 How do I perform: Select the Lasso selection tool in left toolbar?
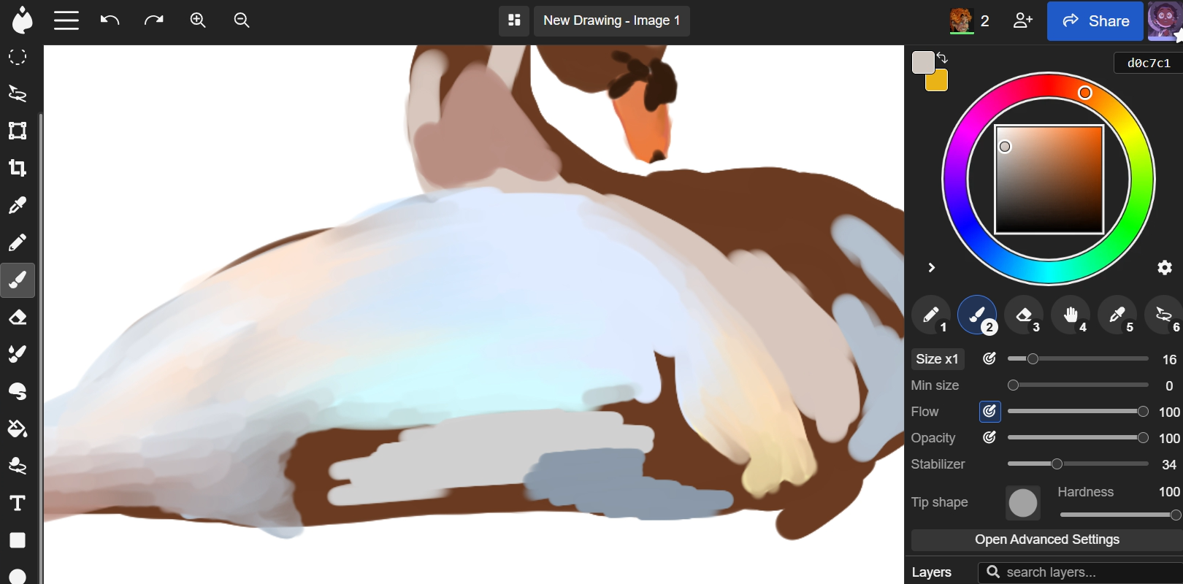18,93
